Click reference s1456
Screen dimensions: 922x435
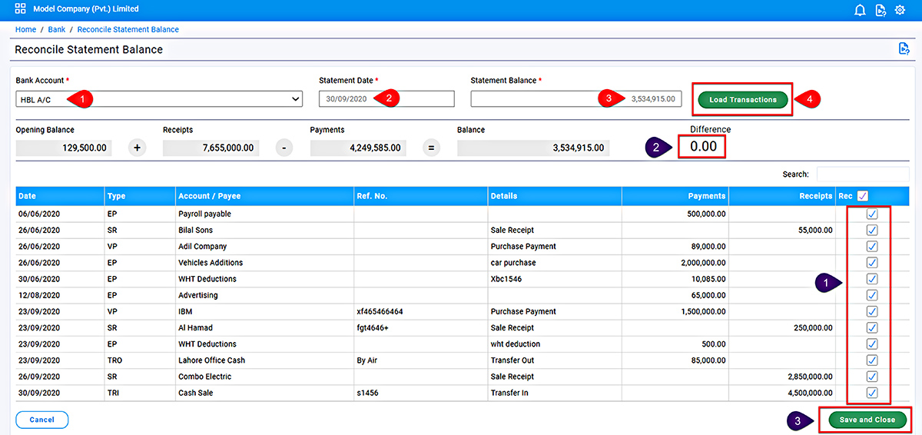(x=367, y=393)
